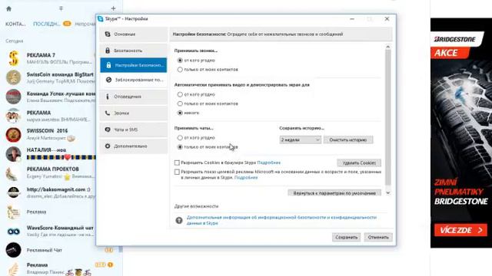The width and height of the screenshot is (492, 276).
Task: Open НАТАЛИЯ contact avatar
Action: 14,154
